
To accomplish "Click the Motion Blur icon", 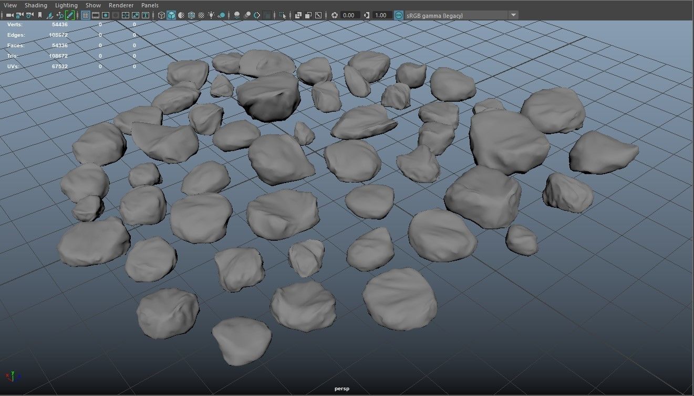I will tap(247, 15).
